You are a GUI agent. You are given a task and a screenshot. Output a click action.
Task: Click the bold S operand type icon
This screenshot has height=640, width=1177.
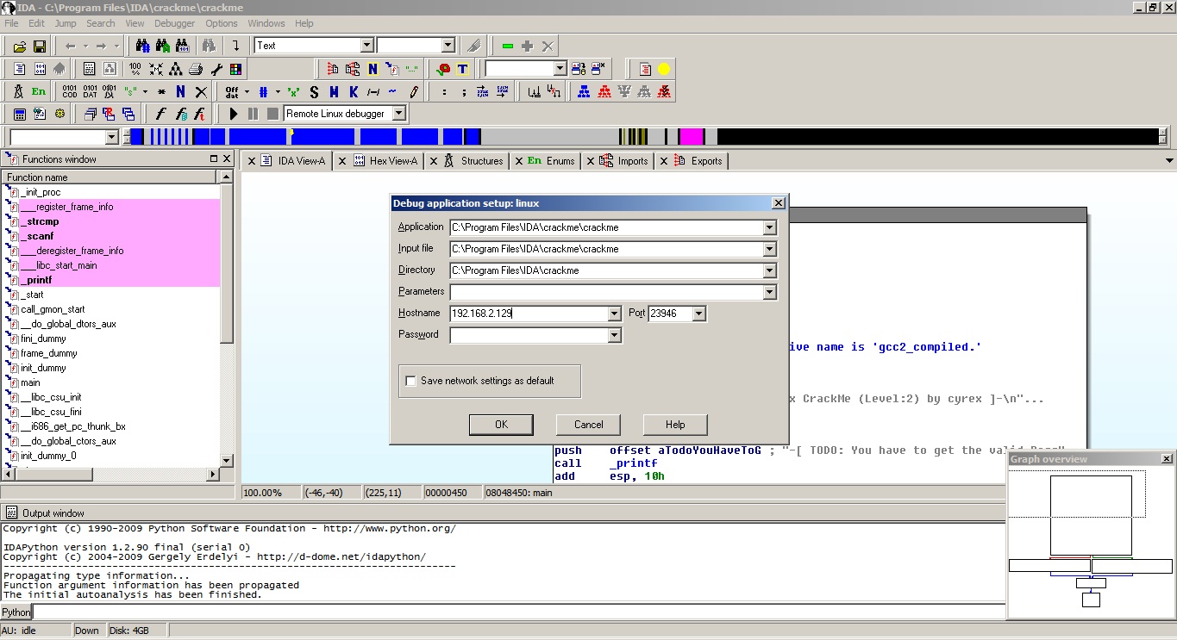314,91
